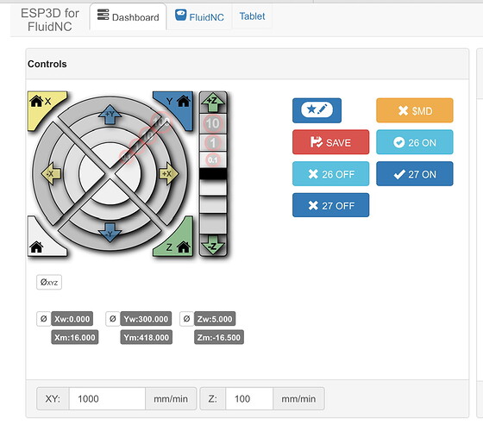Click the orange $MD macro button
This screenshot has width=483, height=431.
coord(415,110)
